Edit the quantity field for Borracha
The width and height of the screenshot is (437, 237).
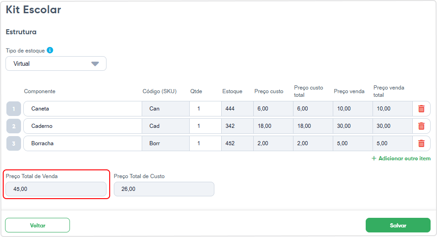tap(205, 143)
